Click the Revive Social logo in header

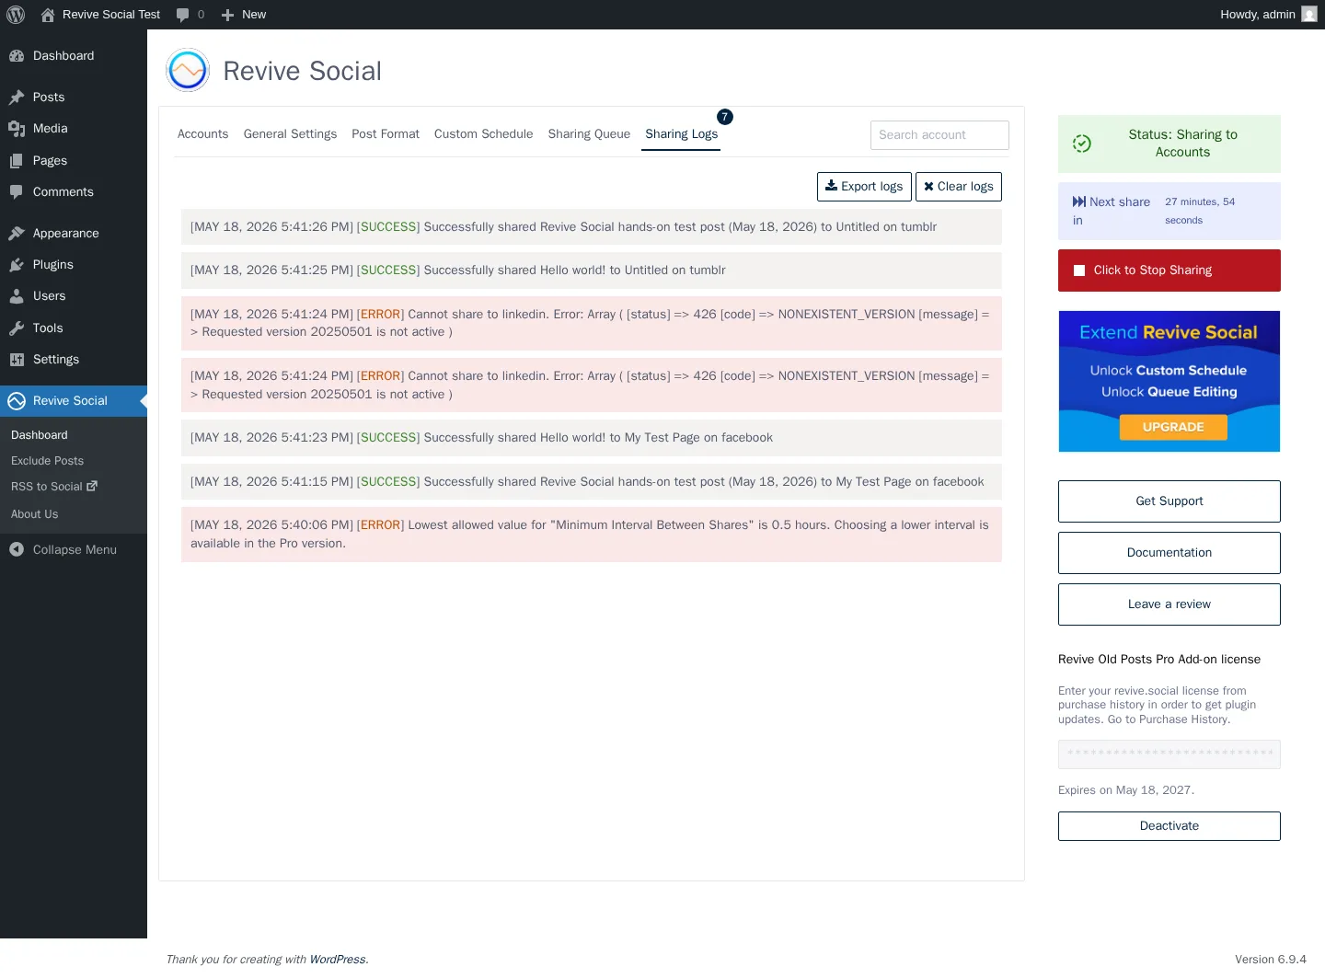(x=188, y=70)
